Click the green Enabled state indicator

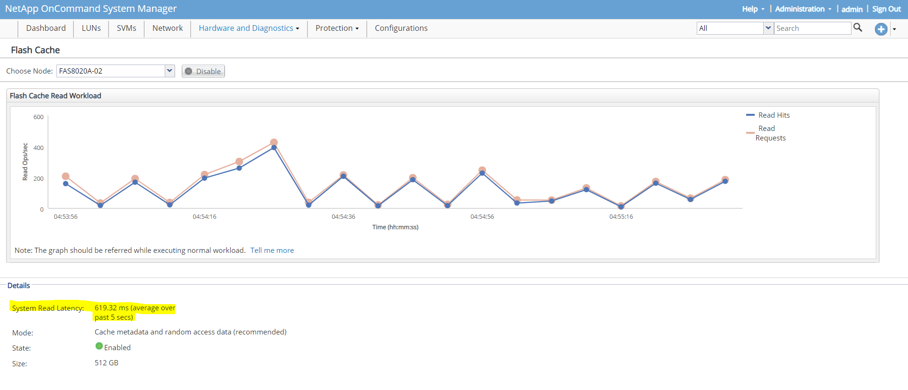click(99, 346)
